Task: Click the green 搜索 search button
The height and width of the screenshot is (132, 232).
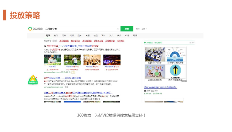Action: pyautogui.click(x=127, y=29)
